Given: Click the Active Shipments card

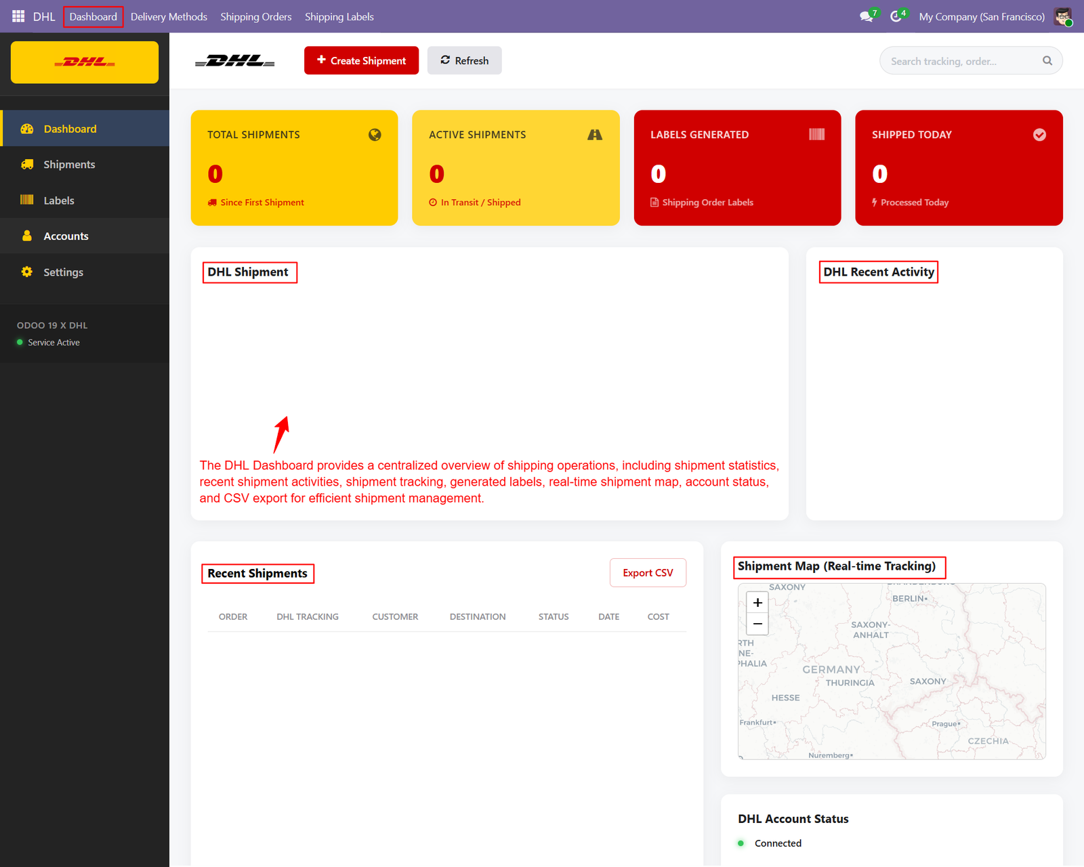Looking at the screenshot, I should pos(516,168).
